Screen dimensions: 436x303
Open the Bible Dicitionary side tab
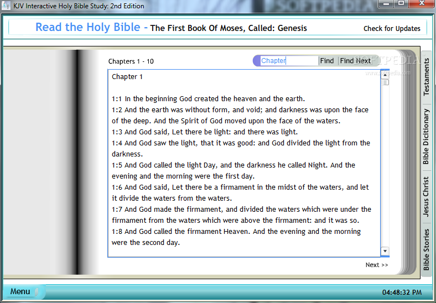(426, 136)
